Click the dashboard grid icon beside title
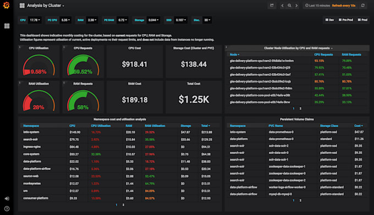Viewport: 374px width, 215px height. tap(22, 5)
